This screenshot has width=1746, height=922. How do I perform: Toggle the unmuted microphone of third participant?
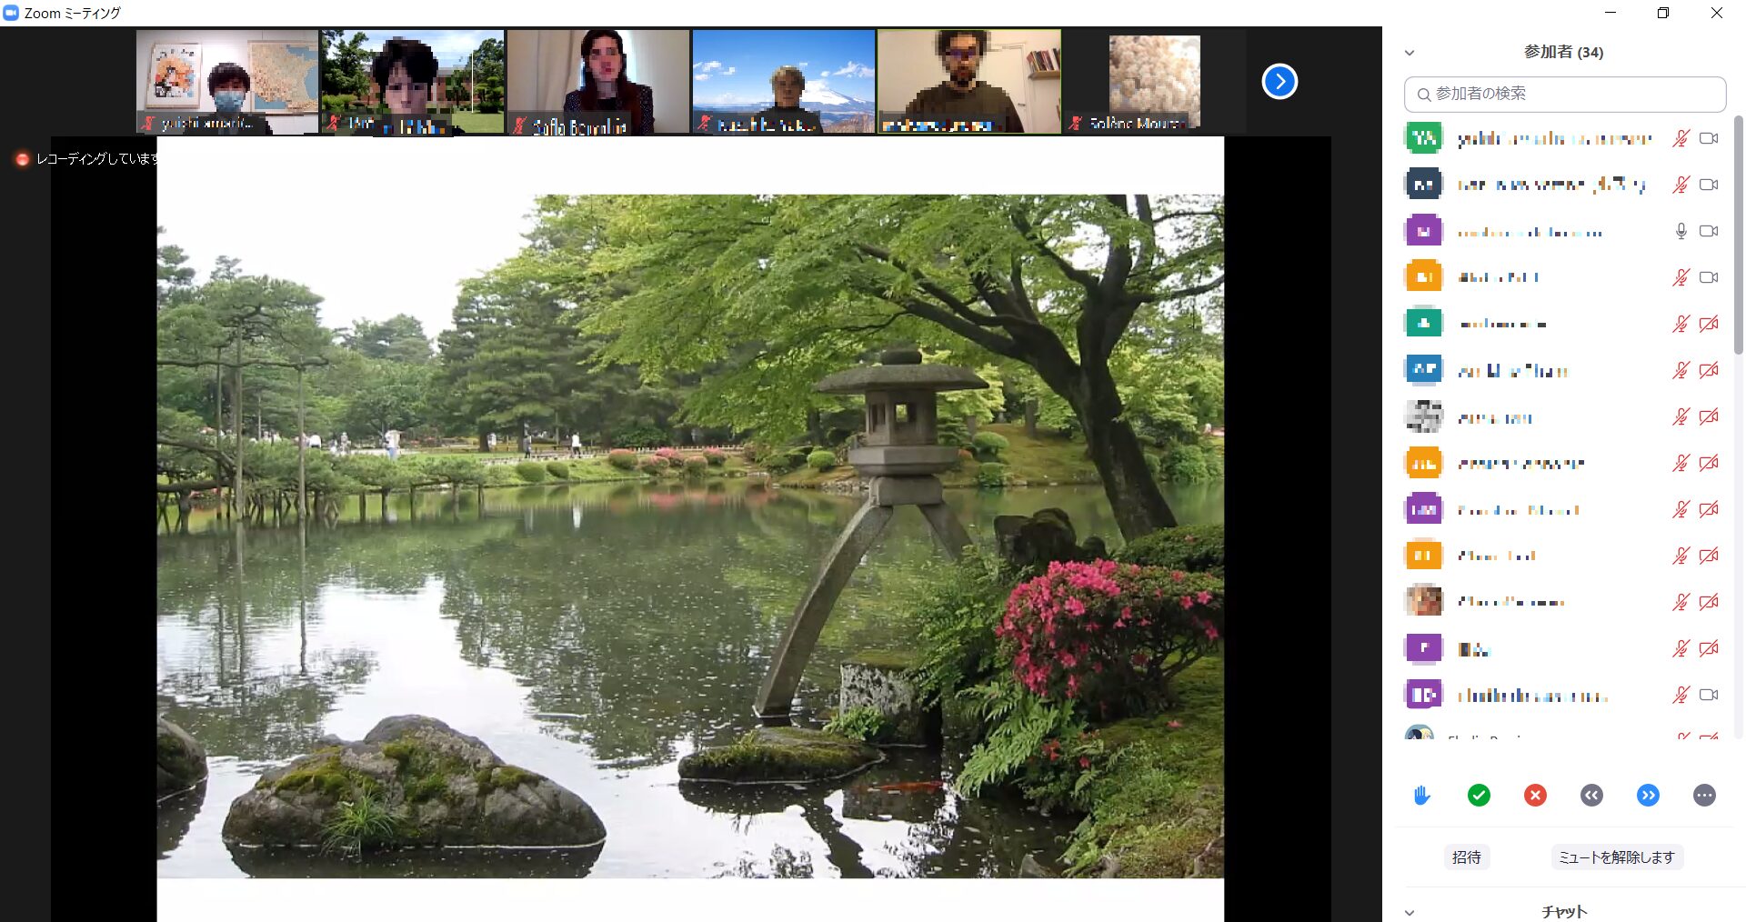(1681, 231)
